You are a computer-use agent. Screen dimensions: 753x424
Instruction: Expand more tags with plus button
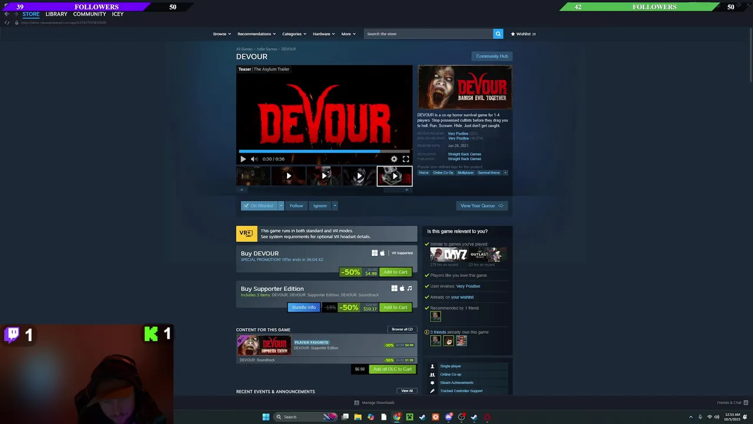(505, 173)
